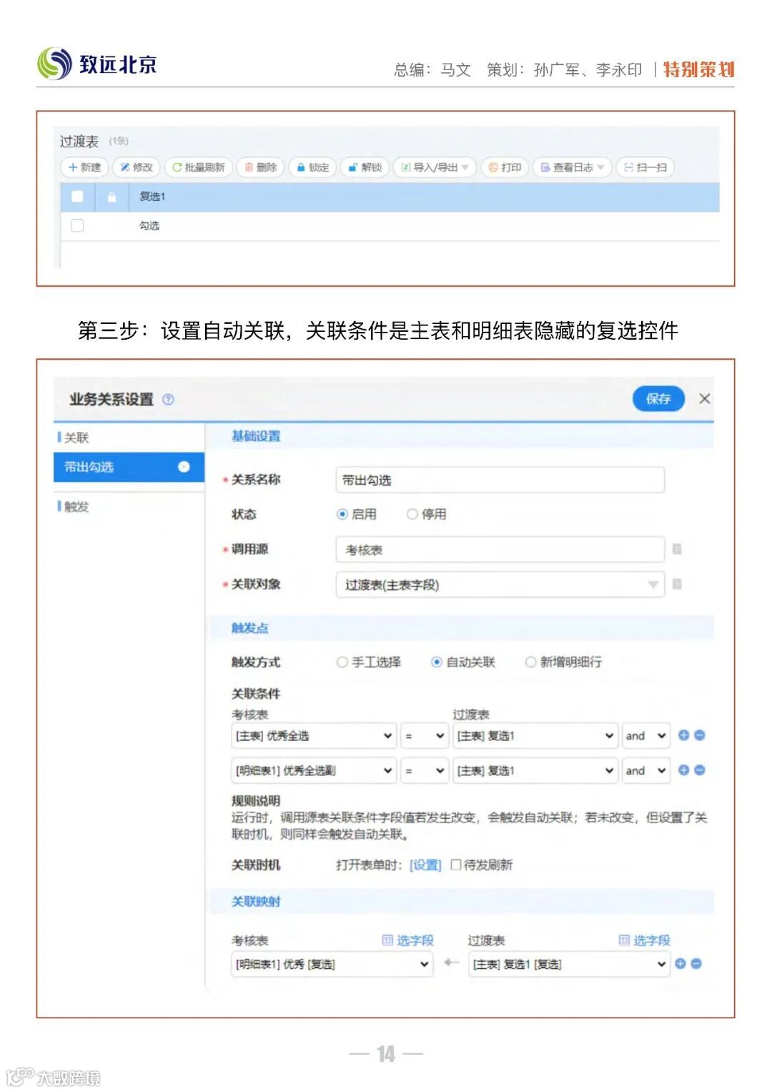This screenshot has height=1092, width=772.
Task: Remove first condition row with minus icon
Action: pos(700,735)
